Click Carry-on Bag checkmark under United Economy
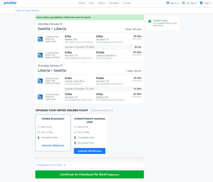213x182 pixels. pos(38,132)
